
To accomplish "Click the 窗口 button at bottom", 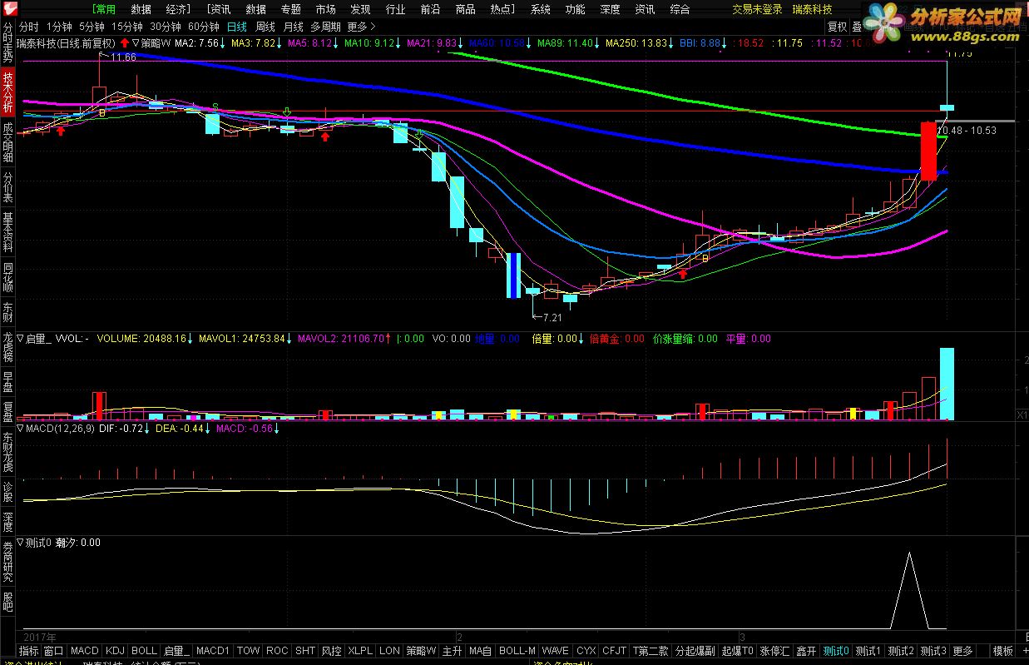I will [54, 651].
